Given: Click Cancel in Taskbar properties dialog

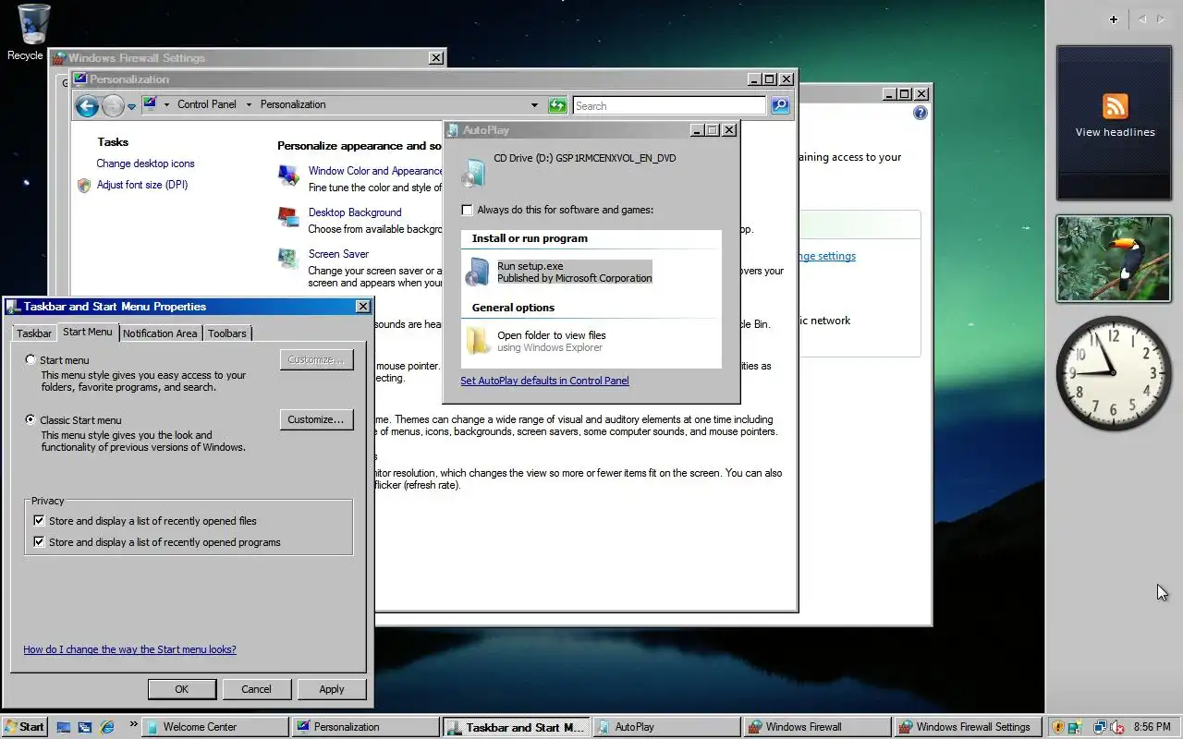Looking at the screenshot, I should (x=256, y=689).
